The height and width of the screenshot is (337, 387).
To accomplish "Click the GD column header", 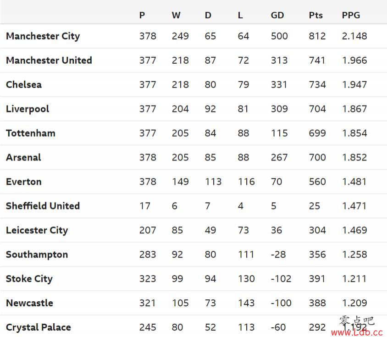I will [x=277, y=15].
